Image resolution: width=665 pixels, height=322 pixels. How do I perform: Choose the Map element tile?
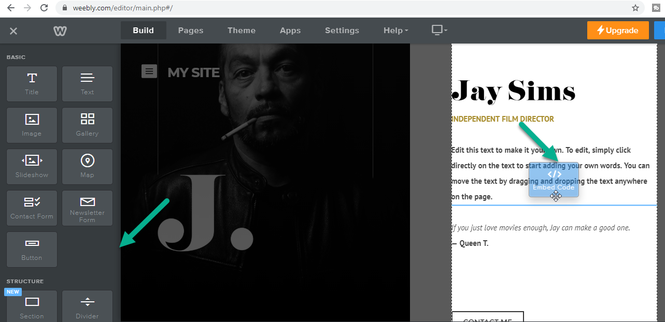[x=87, y=167]
